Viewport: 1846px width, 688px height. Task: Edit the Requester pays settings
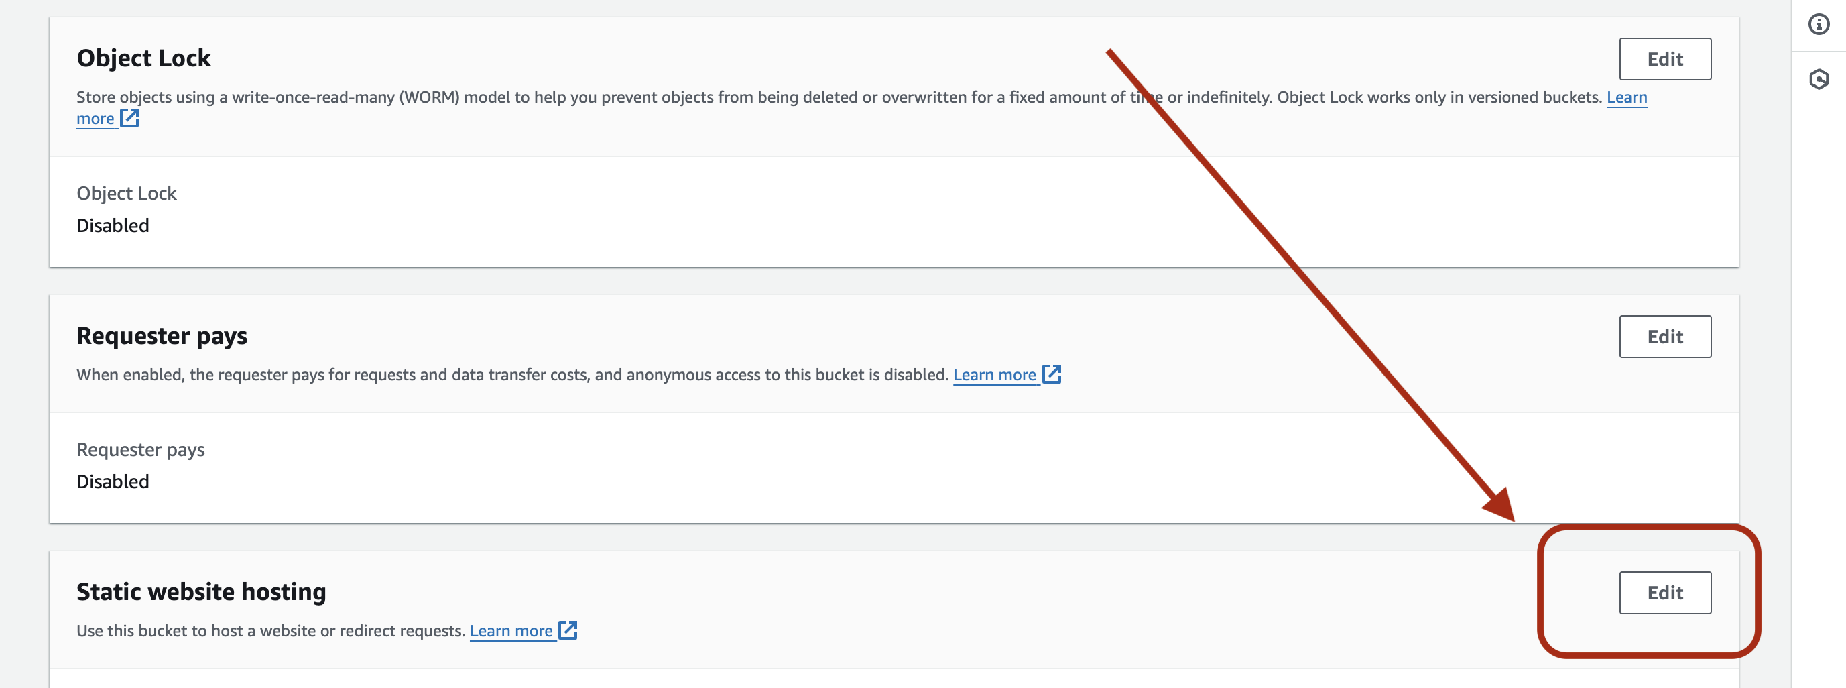1664,336
